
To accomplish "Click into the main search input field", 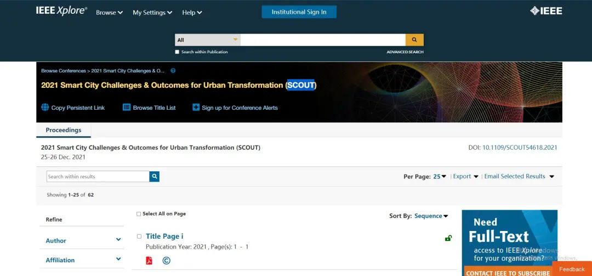I will click(x=323, y=40).
